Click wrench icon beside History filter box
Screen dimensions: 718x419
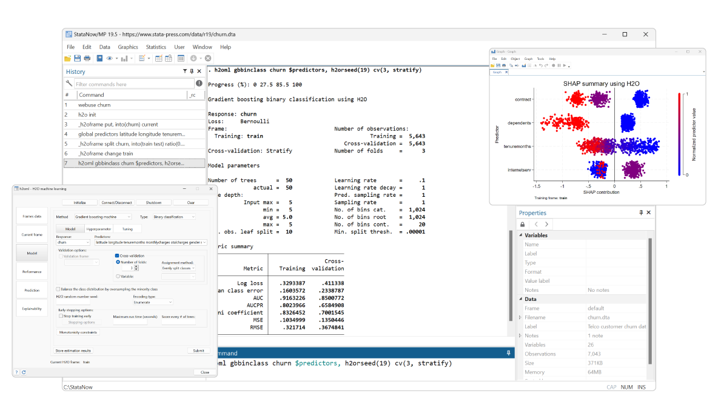pos(69,84)
